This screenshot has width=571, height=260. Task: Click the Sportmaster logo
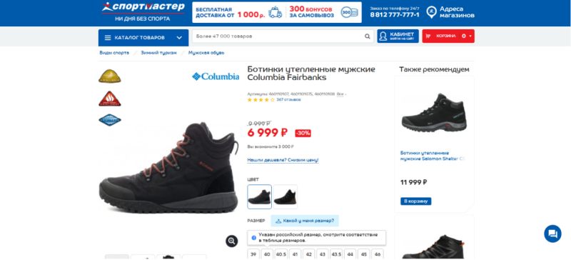pos(143,12)
